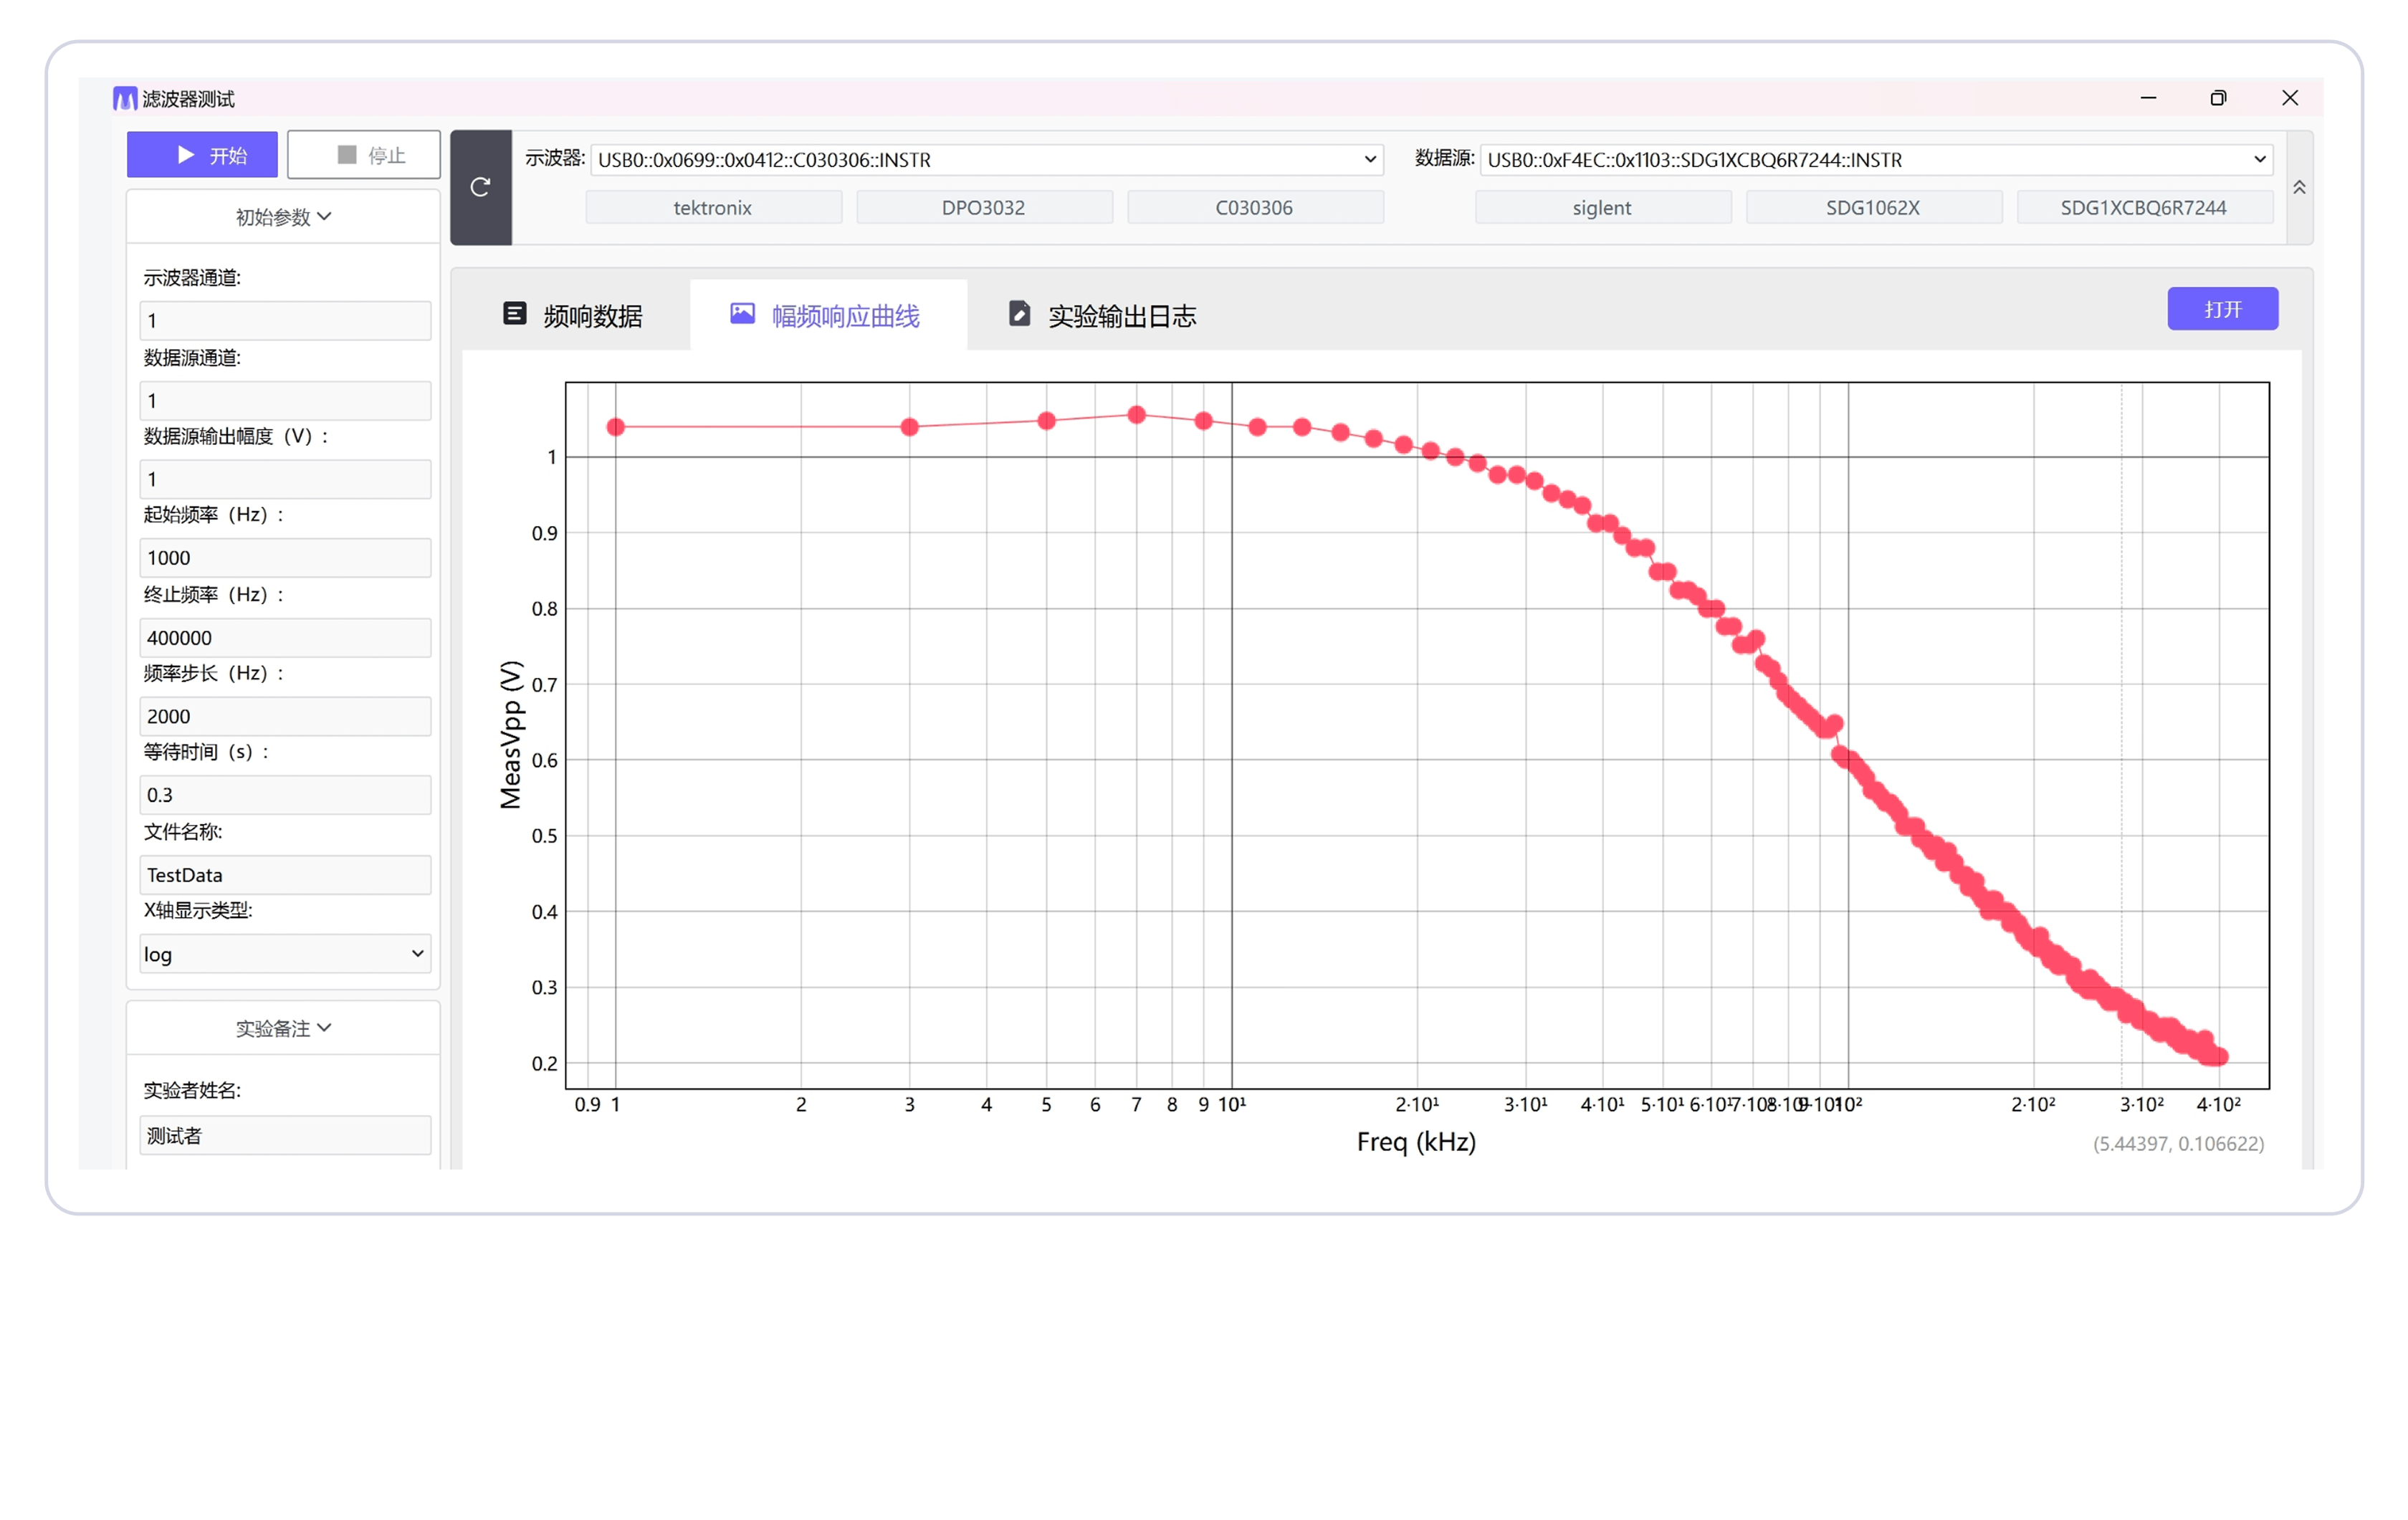Switch to the 频响数据 tab

573,316
